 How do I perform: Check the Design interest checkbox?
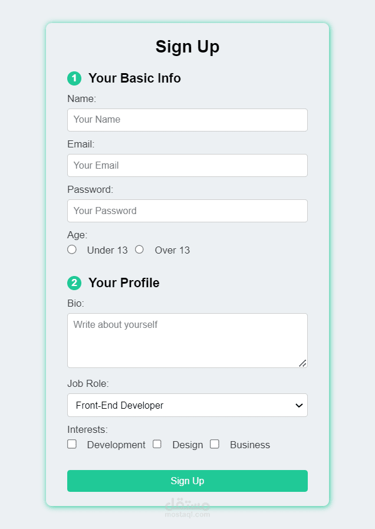pyautogui.click(x=157, y=443)
